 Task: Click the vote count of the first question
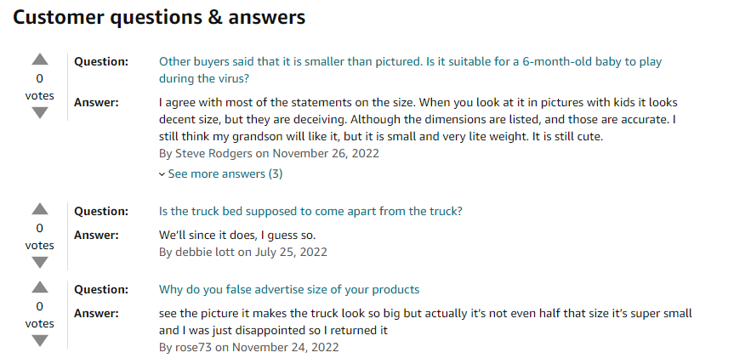(x=40, y=79)
